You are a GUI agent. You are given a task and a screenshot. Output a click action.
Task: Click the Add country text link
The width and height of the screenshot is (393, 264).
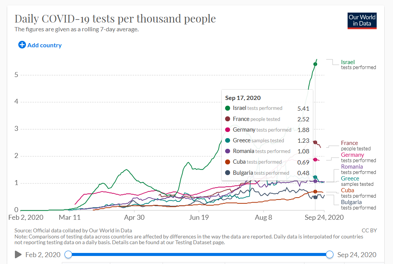click(44, 45)
